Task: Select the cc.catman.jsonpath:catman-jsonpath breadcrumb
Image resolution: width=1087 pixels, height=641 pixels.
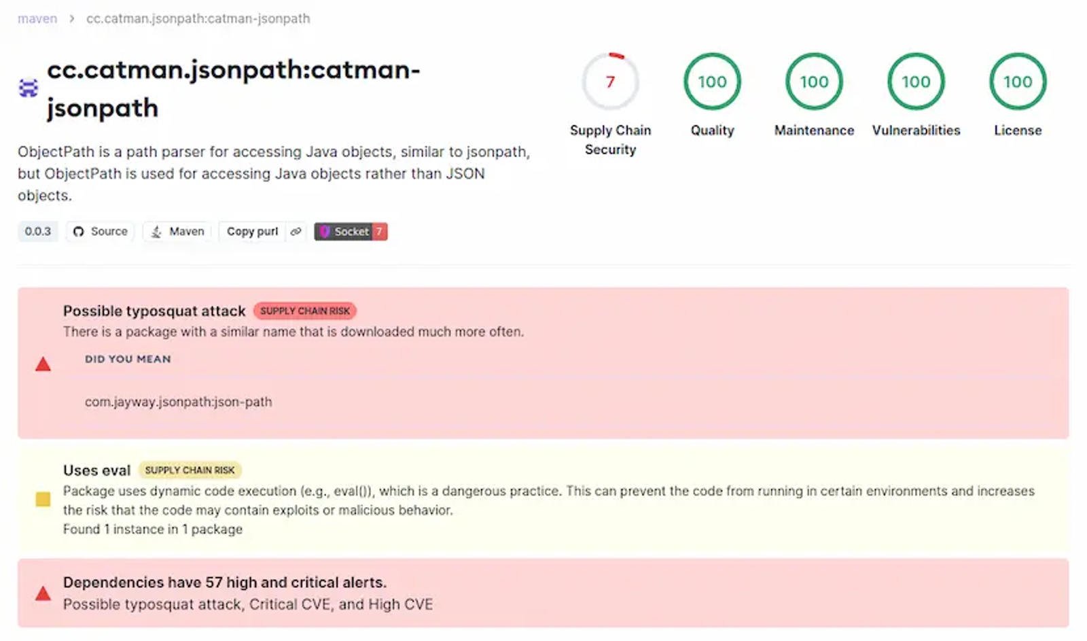Action: (198, 19)
